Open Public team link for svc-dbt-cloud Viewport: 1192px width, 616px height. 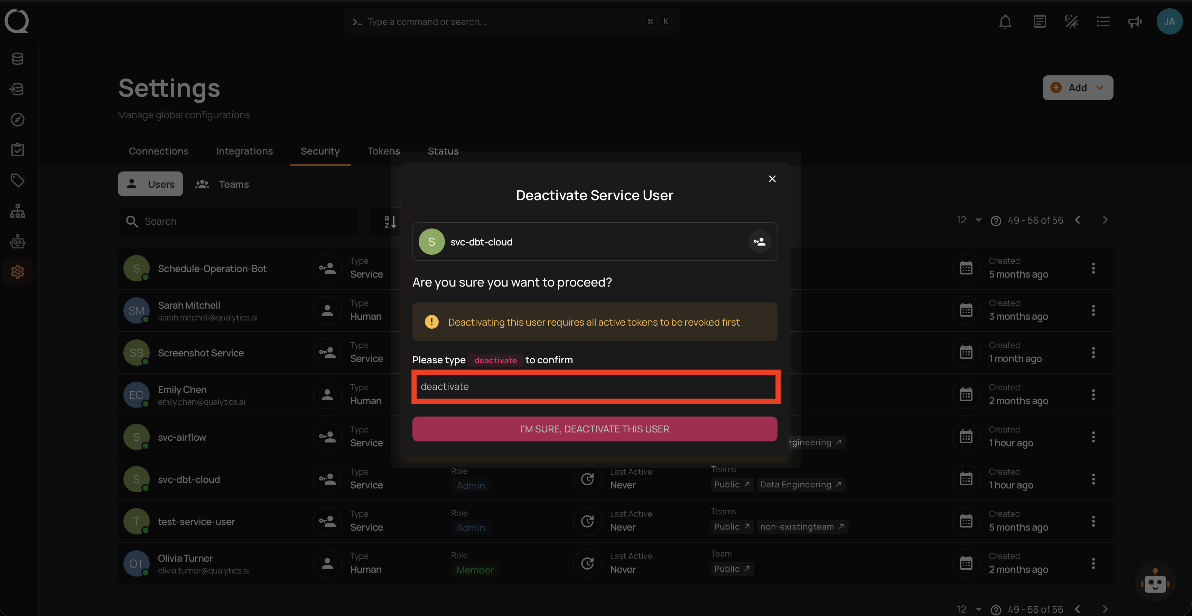point(732,485)
